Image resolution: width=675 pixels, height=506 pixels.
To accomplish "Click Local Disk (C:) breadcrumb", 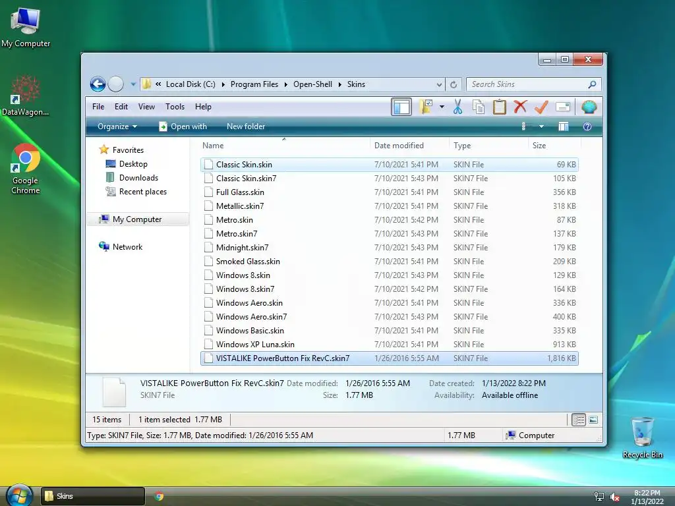I will (x=191, y=84).
